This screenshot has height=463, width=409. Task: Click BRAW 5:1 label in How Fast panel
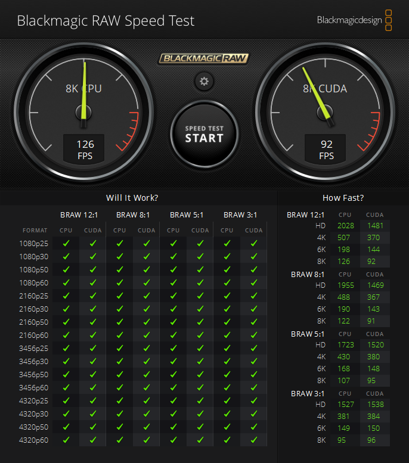coord(308,334)
